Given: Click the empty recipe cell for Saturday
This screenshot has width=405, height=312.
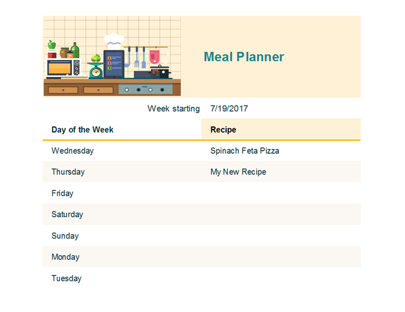Looking at the screenshot, I should point(281,214).
